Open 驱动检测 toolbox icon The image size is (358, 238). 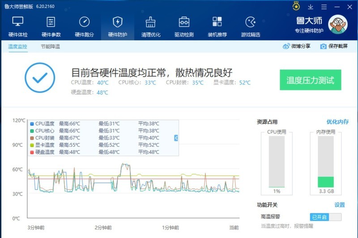[x=184, y=22]
